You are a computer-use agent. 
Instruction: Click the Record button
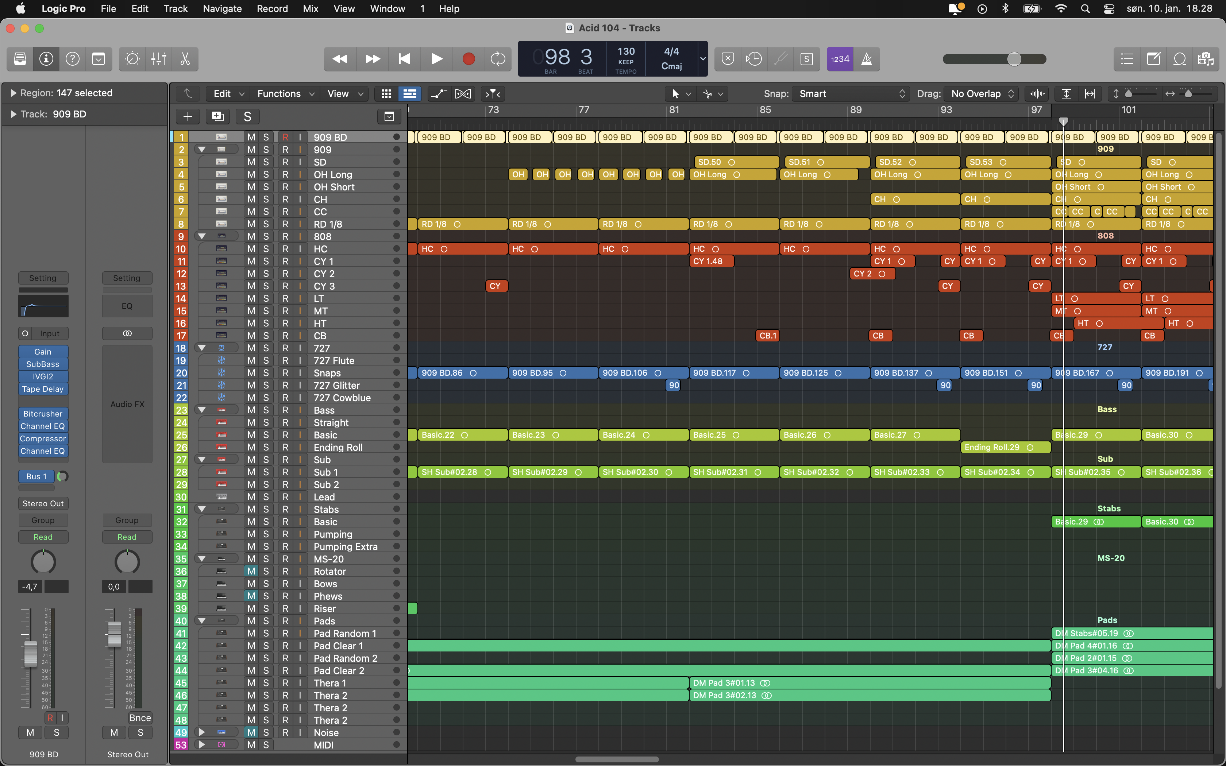(468, 59)
